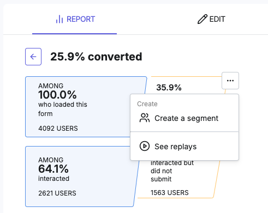The width and height of the screenshot is (268, 213).
Task: Click the people icon for segment creation
Action: [145, 118]
